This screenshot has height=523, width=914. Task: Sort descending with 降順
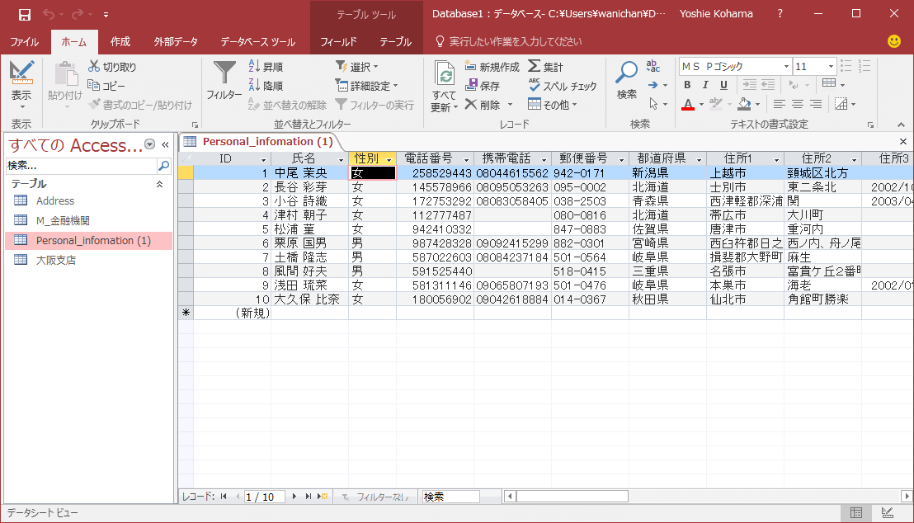pos(266,86)
